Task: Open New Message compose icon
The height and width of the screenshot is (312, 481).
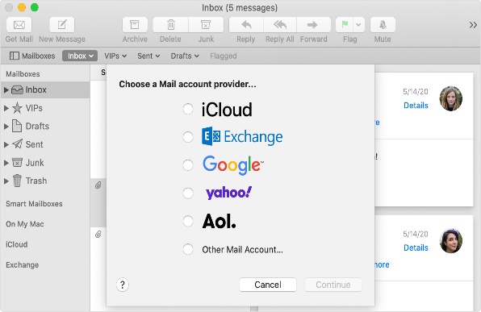Action: (62, 25)
